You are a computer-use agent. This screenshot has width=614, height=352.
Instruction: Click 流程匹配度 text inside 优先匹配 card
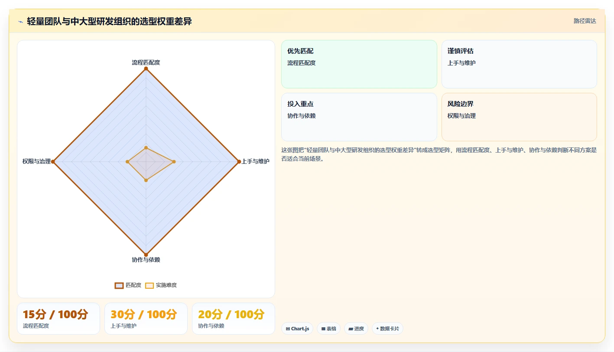click(302, 63)
